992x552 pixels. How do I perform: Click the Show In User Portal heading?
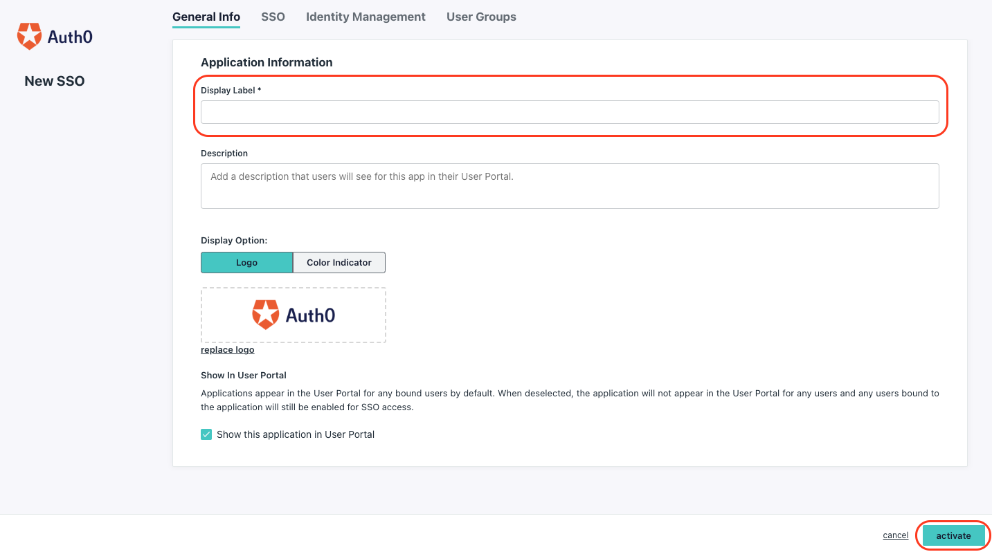point(243,375)
